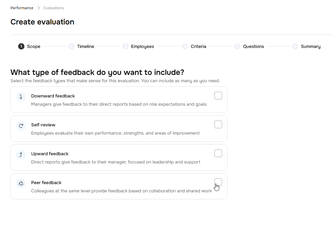
Task: Click the step 3 Employees number badge
Action: [126, 46]
